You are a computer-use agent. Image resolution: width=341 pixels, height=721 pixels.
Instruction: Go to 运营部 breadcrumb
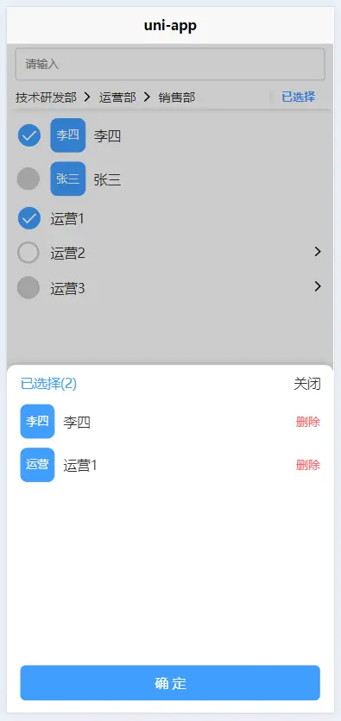point(117,97)
